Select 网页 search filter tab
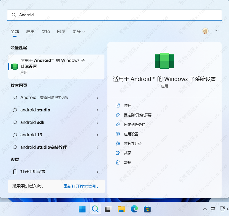 (x=61, y=31)
